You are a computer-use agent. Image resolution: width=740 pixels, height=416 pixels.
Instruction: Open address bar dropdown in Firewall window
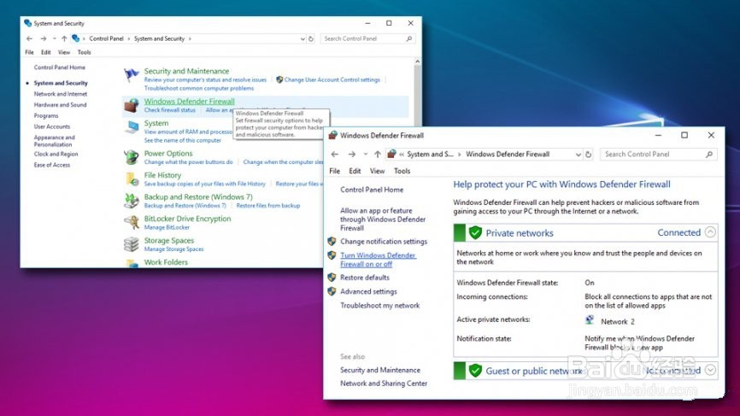click(578, 155)
